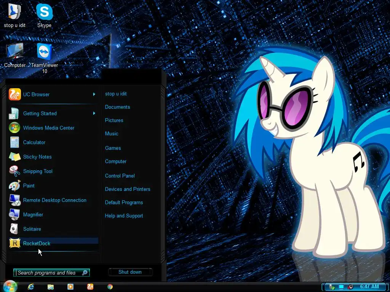Click the Magnifier icon
This screenshot has height=292, width=390.
(x=14, y=214)
